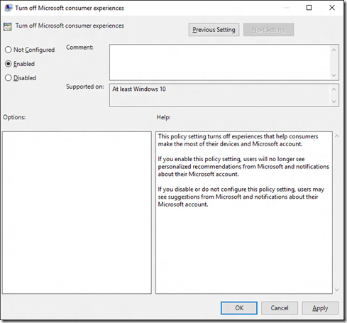
Task: Click the 'If you enable this policy' paragraph
Action: click(243, 167)
